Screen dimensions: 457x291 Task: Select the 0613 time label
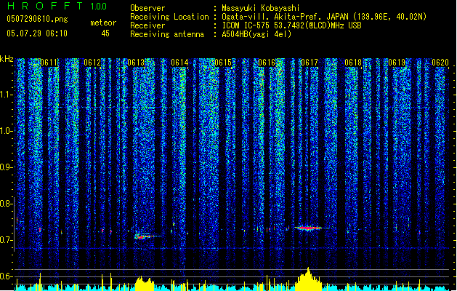(x=136, y=63)
